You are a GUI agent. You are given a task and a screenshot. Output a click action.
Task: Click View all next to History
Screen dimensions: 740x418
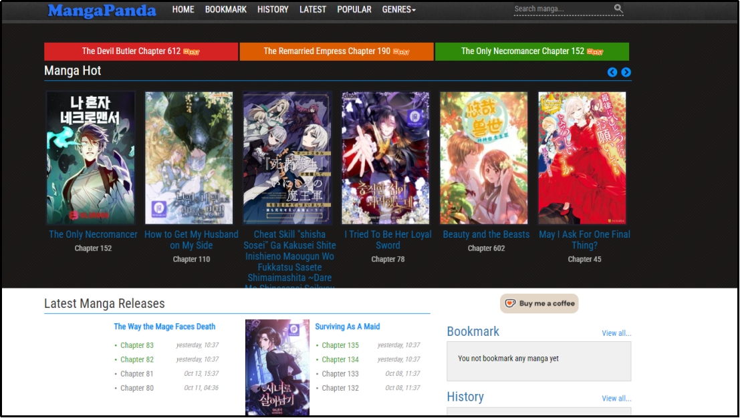[x=616, y=399]
